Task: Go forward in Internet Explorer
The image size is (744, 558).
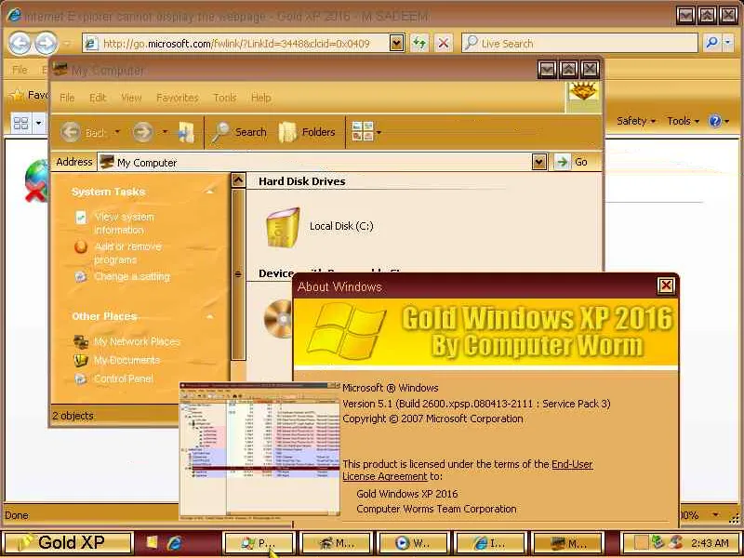Action: click(x=46, y=44)
